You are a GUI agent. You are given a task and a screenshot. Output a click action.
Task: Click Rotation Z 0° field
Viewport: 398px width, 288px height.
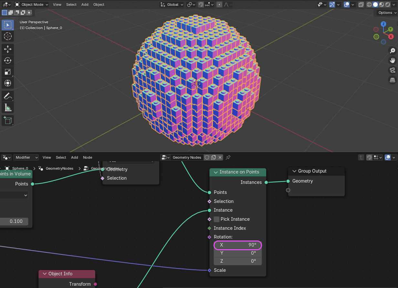coord(238,261)
